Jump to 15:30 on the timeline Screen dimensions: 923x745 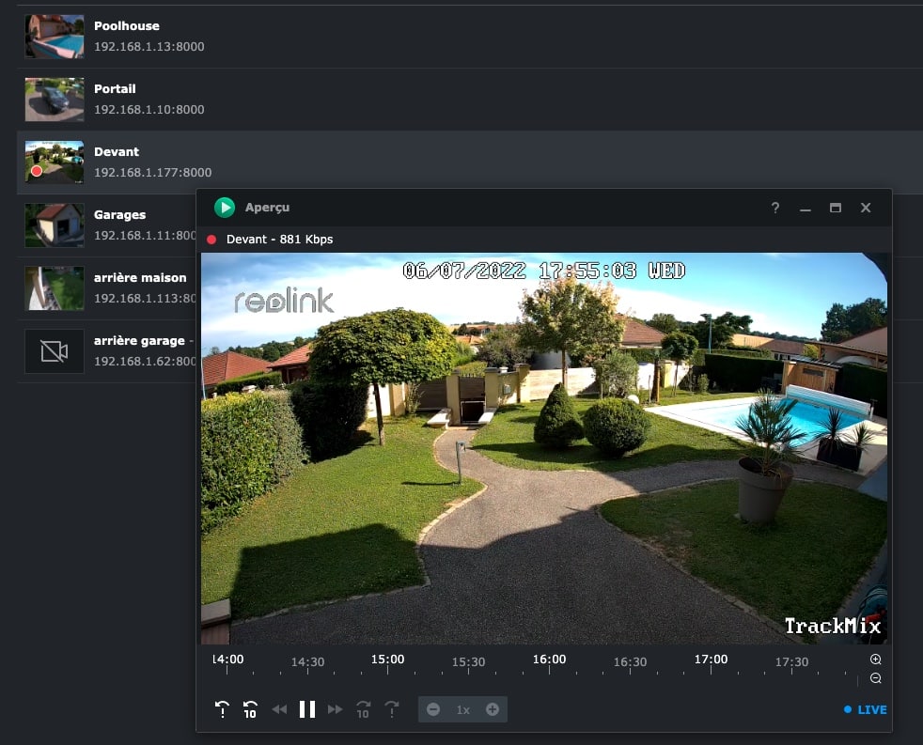[x=469, y=662]
